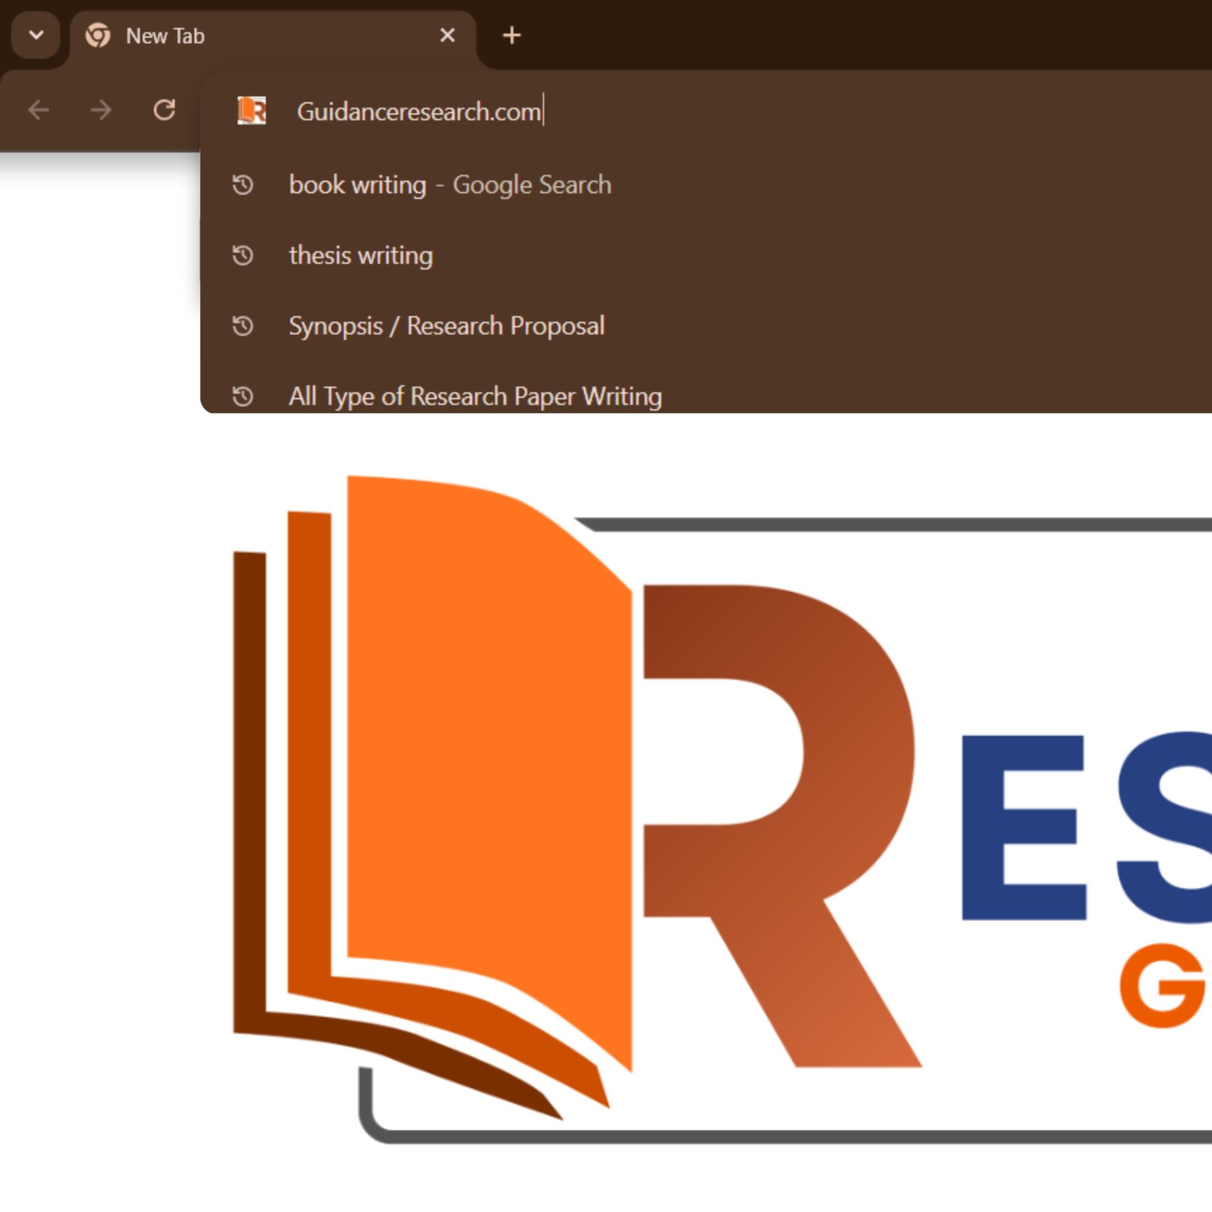Click history icon beside Synopsis suggestion
This screenshot has height=1212, width=1212.
tap(242, 326)
